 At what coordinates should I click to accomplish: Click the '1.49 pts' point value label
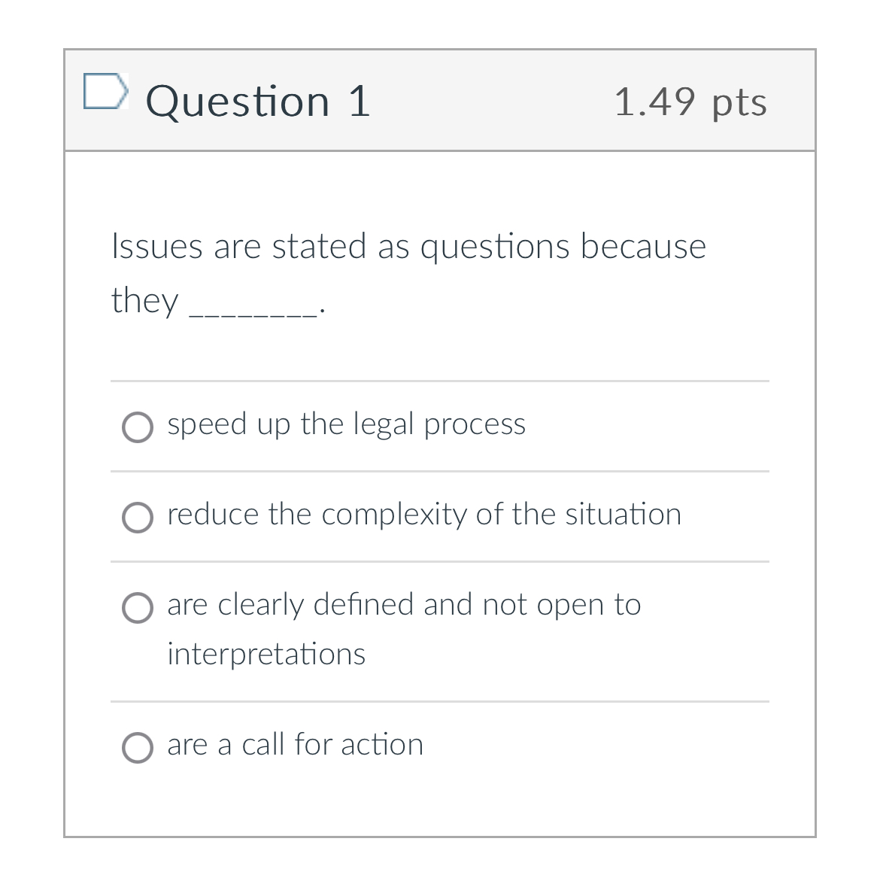691,102
